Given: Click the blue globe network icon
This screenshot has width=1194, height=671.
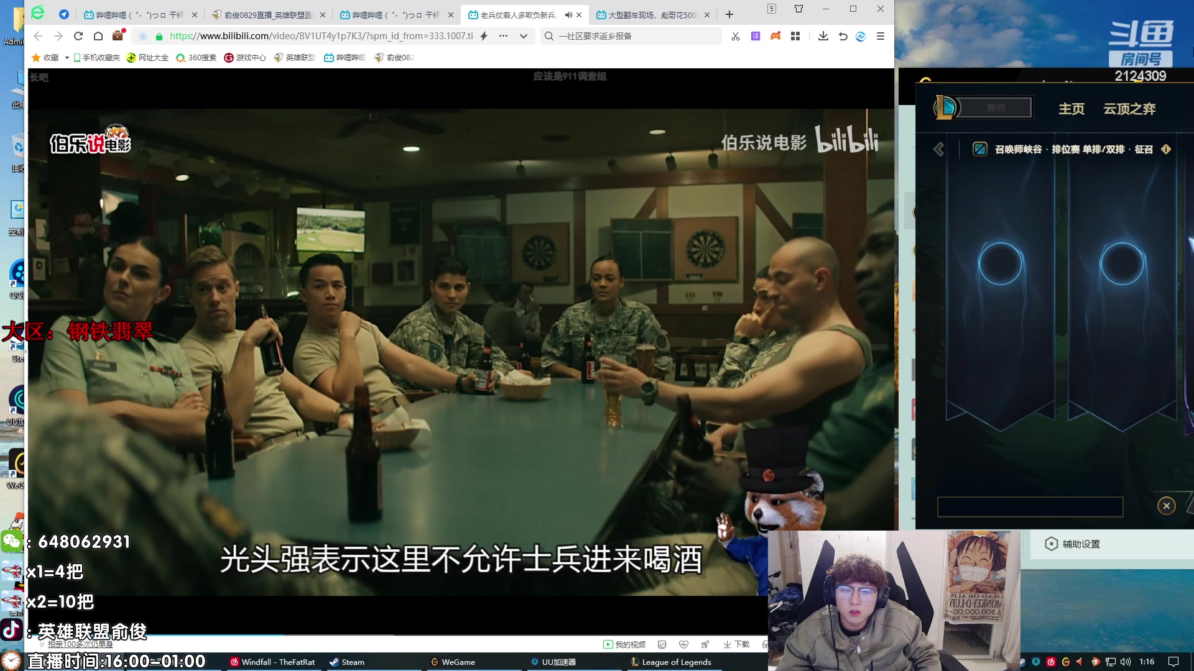Looking at the screenshot, I should click(861, 36).
